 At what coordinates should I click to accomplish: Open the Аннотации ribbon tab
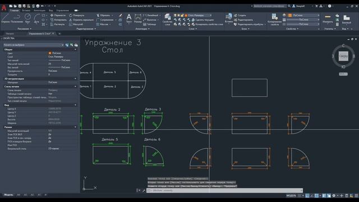pos(39,11)
